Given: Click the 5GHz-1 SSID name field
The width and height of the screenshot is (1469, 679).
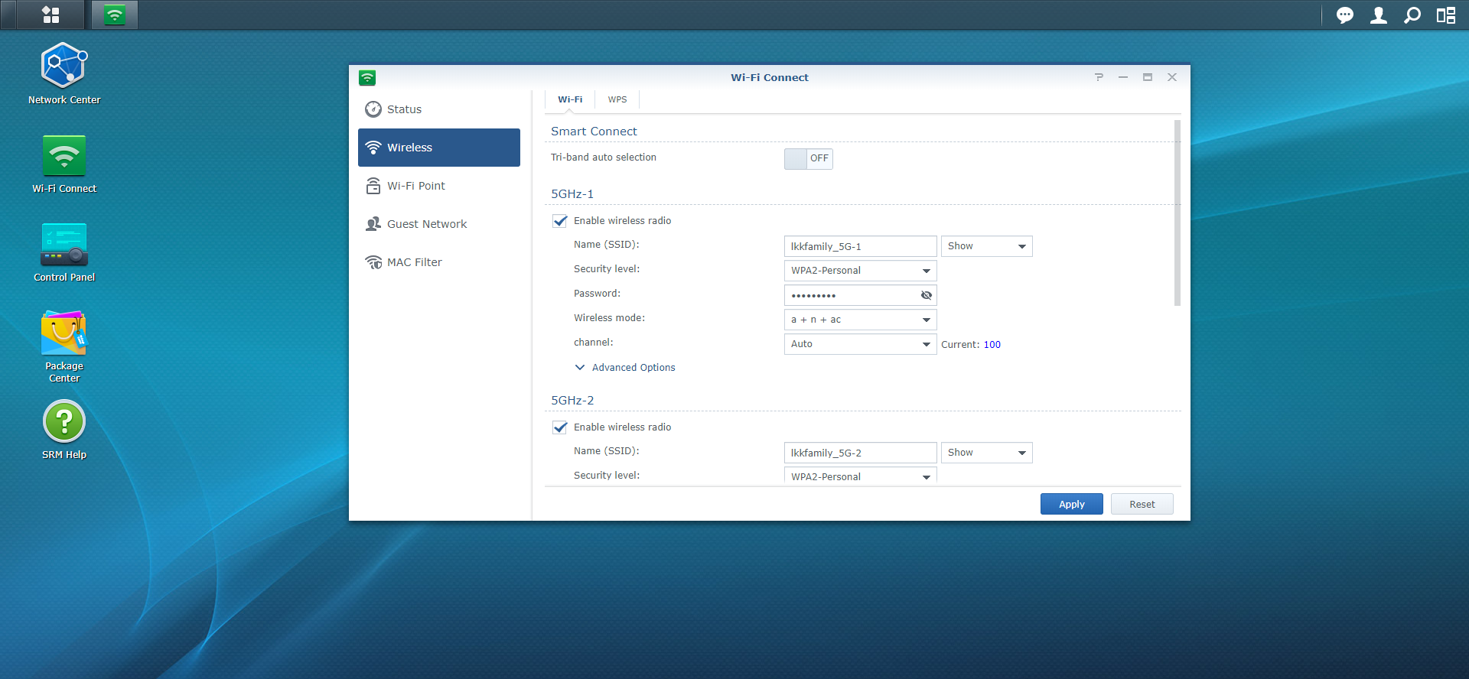Looking at the screenshot, I should pos(861,246).
